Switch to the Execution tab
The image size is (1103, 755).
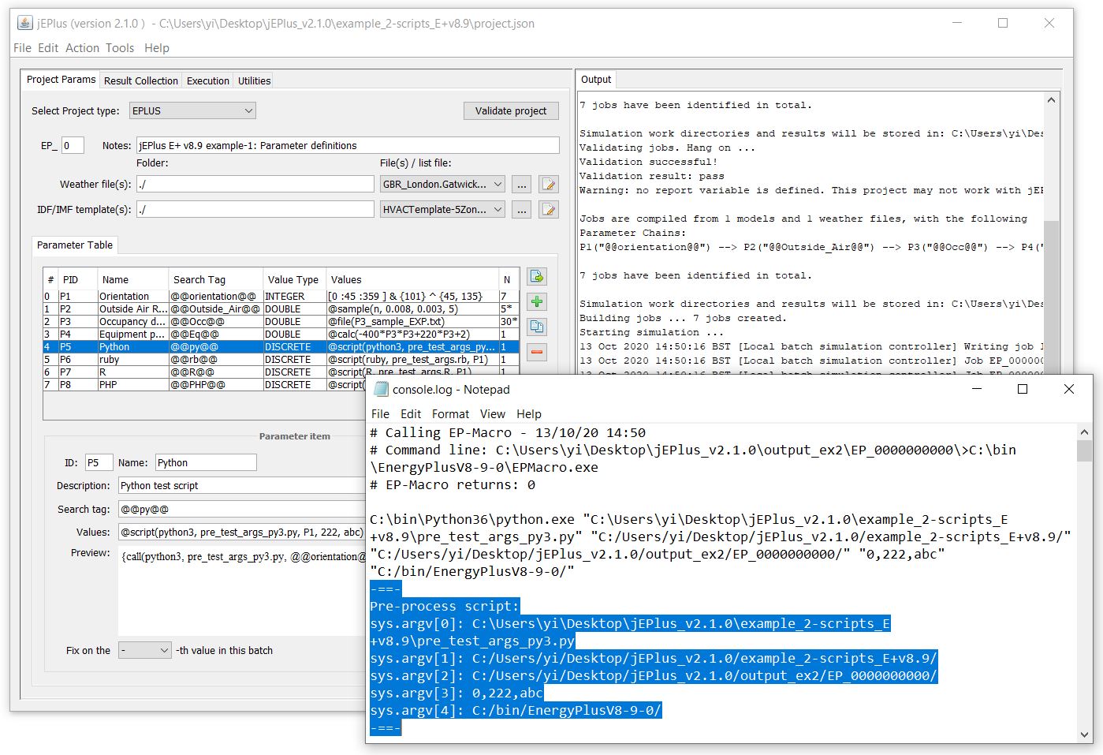tap(208, 80)
